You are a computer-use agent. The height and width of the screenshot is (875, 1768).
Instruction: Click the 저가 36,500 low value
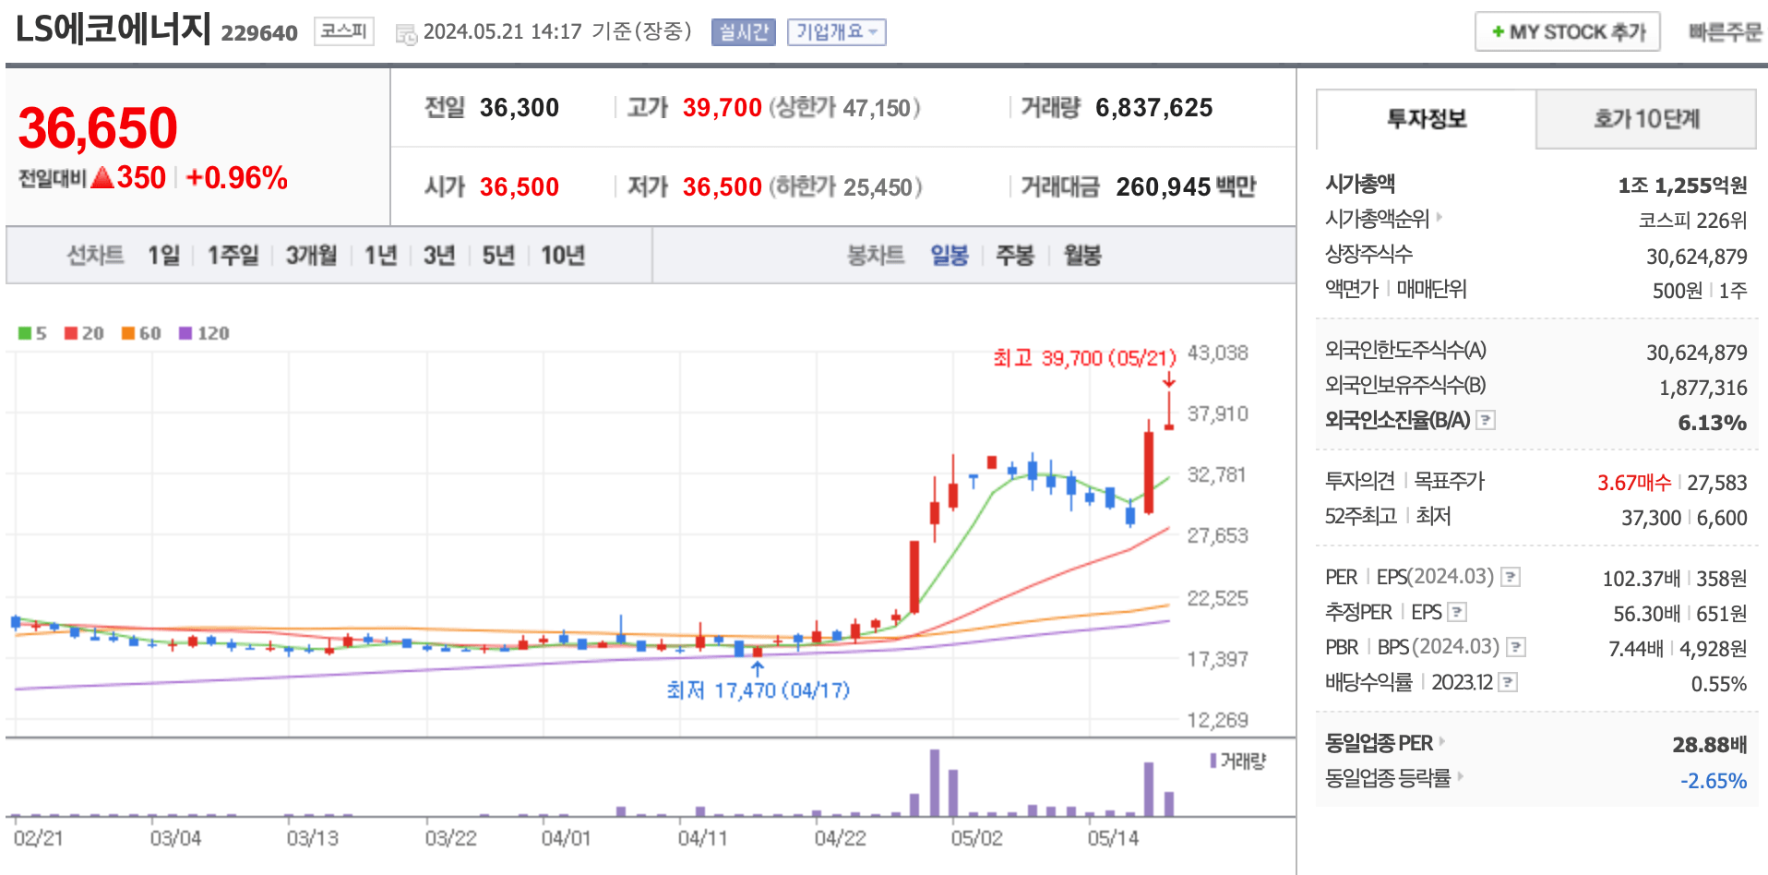pyautogui.click(x=722, y=187)
